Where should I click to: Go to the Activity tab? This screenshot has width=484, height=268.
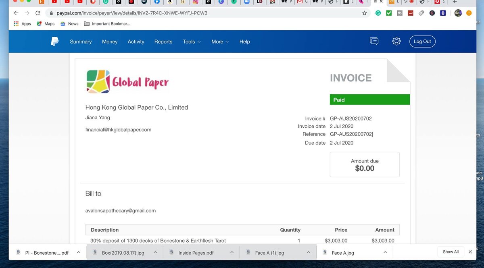(136, 42)
